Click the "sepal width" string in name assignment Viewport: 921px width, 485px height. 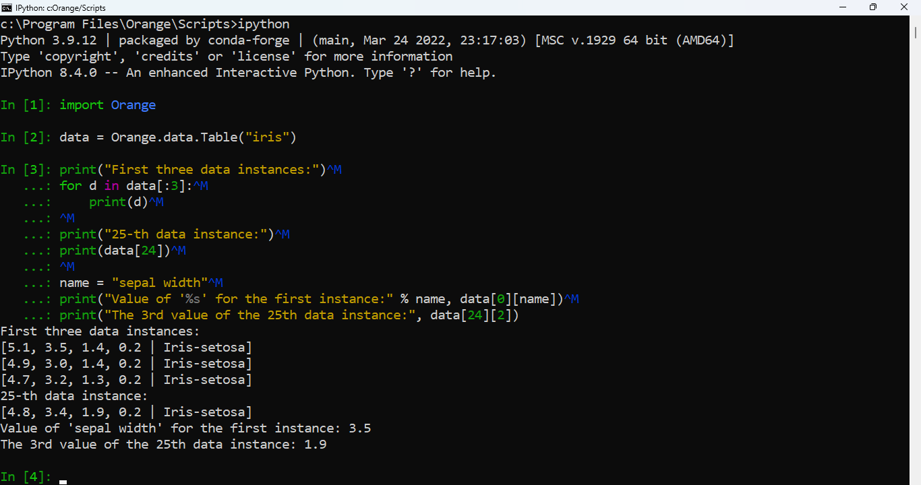[x=159, y=283]
